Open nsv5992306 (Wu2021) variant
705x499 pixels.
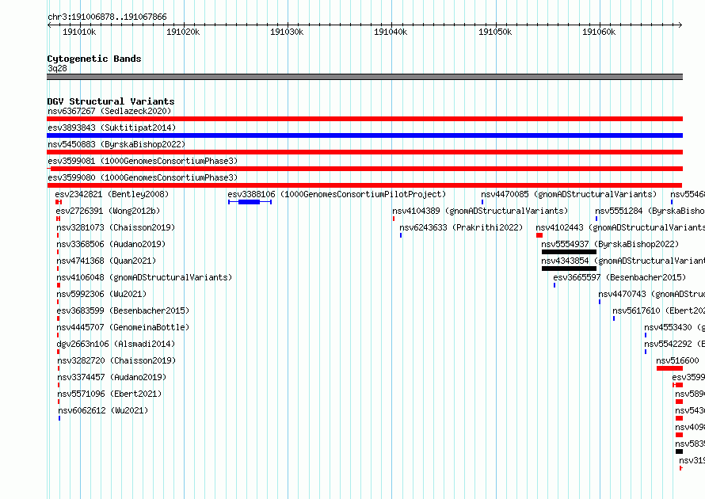pos(101,294)
